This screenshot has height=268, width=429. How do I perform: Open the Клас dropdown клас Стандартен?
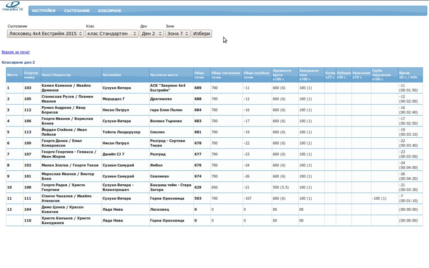[x=112, y=33]
